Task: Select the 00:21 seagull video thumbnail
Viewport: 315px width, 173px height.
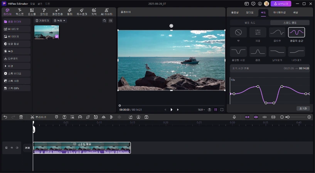Action: pyautogui.click(x=47, y=32)
